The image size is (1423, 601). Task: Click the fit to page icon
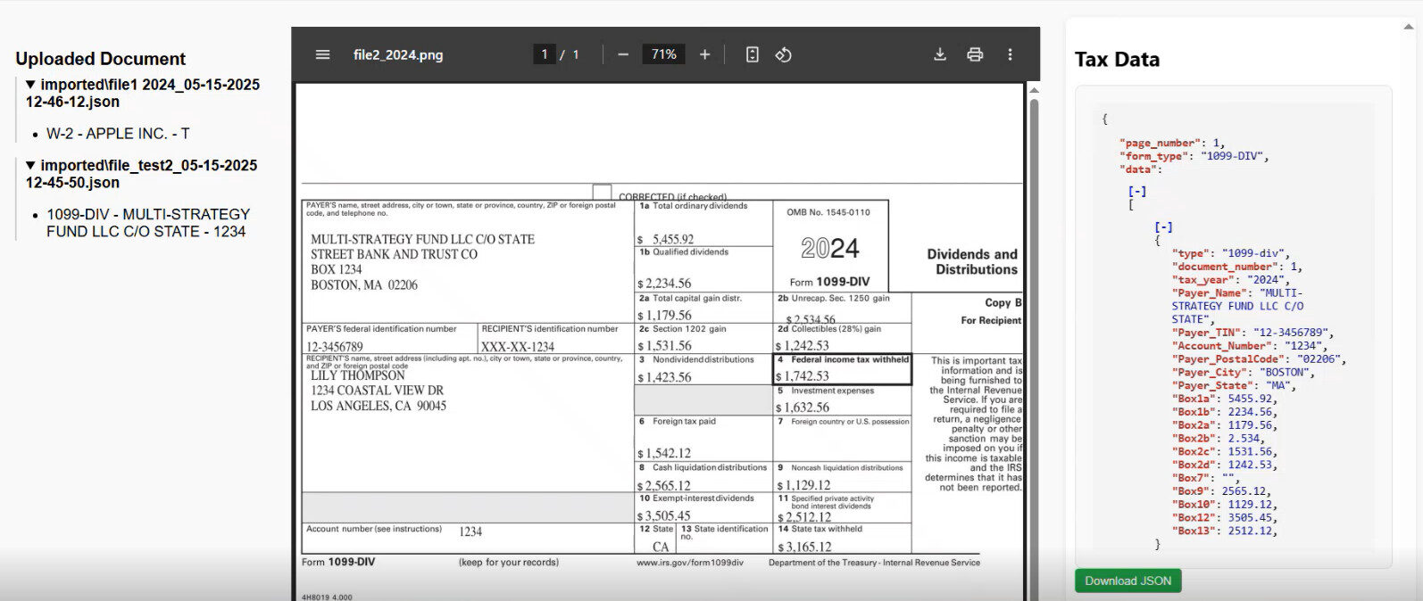click(x=752, y=54)
